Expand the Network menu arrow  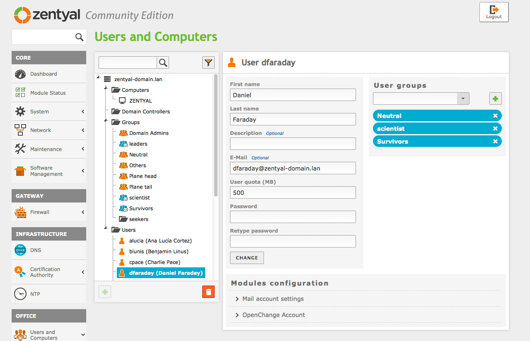[x=83, y=130]
